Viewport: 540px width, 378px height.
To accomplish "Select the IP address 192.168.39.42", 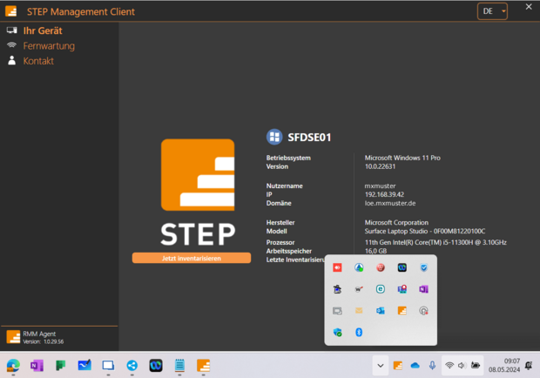I will pyautogui.click(x=384, y=194).
